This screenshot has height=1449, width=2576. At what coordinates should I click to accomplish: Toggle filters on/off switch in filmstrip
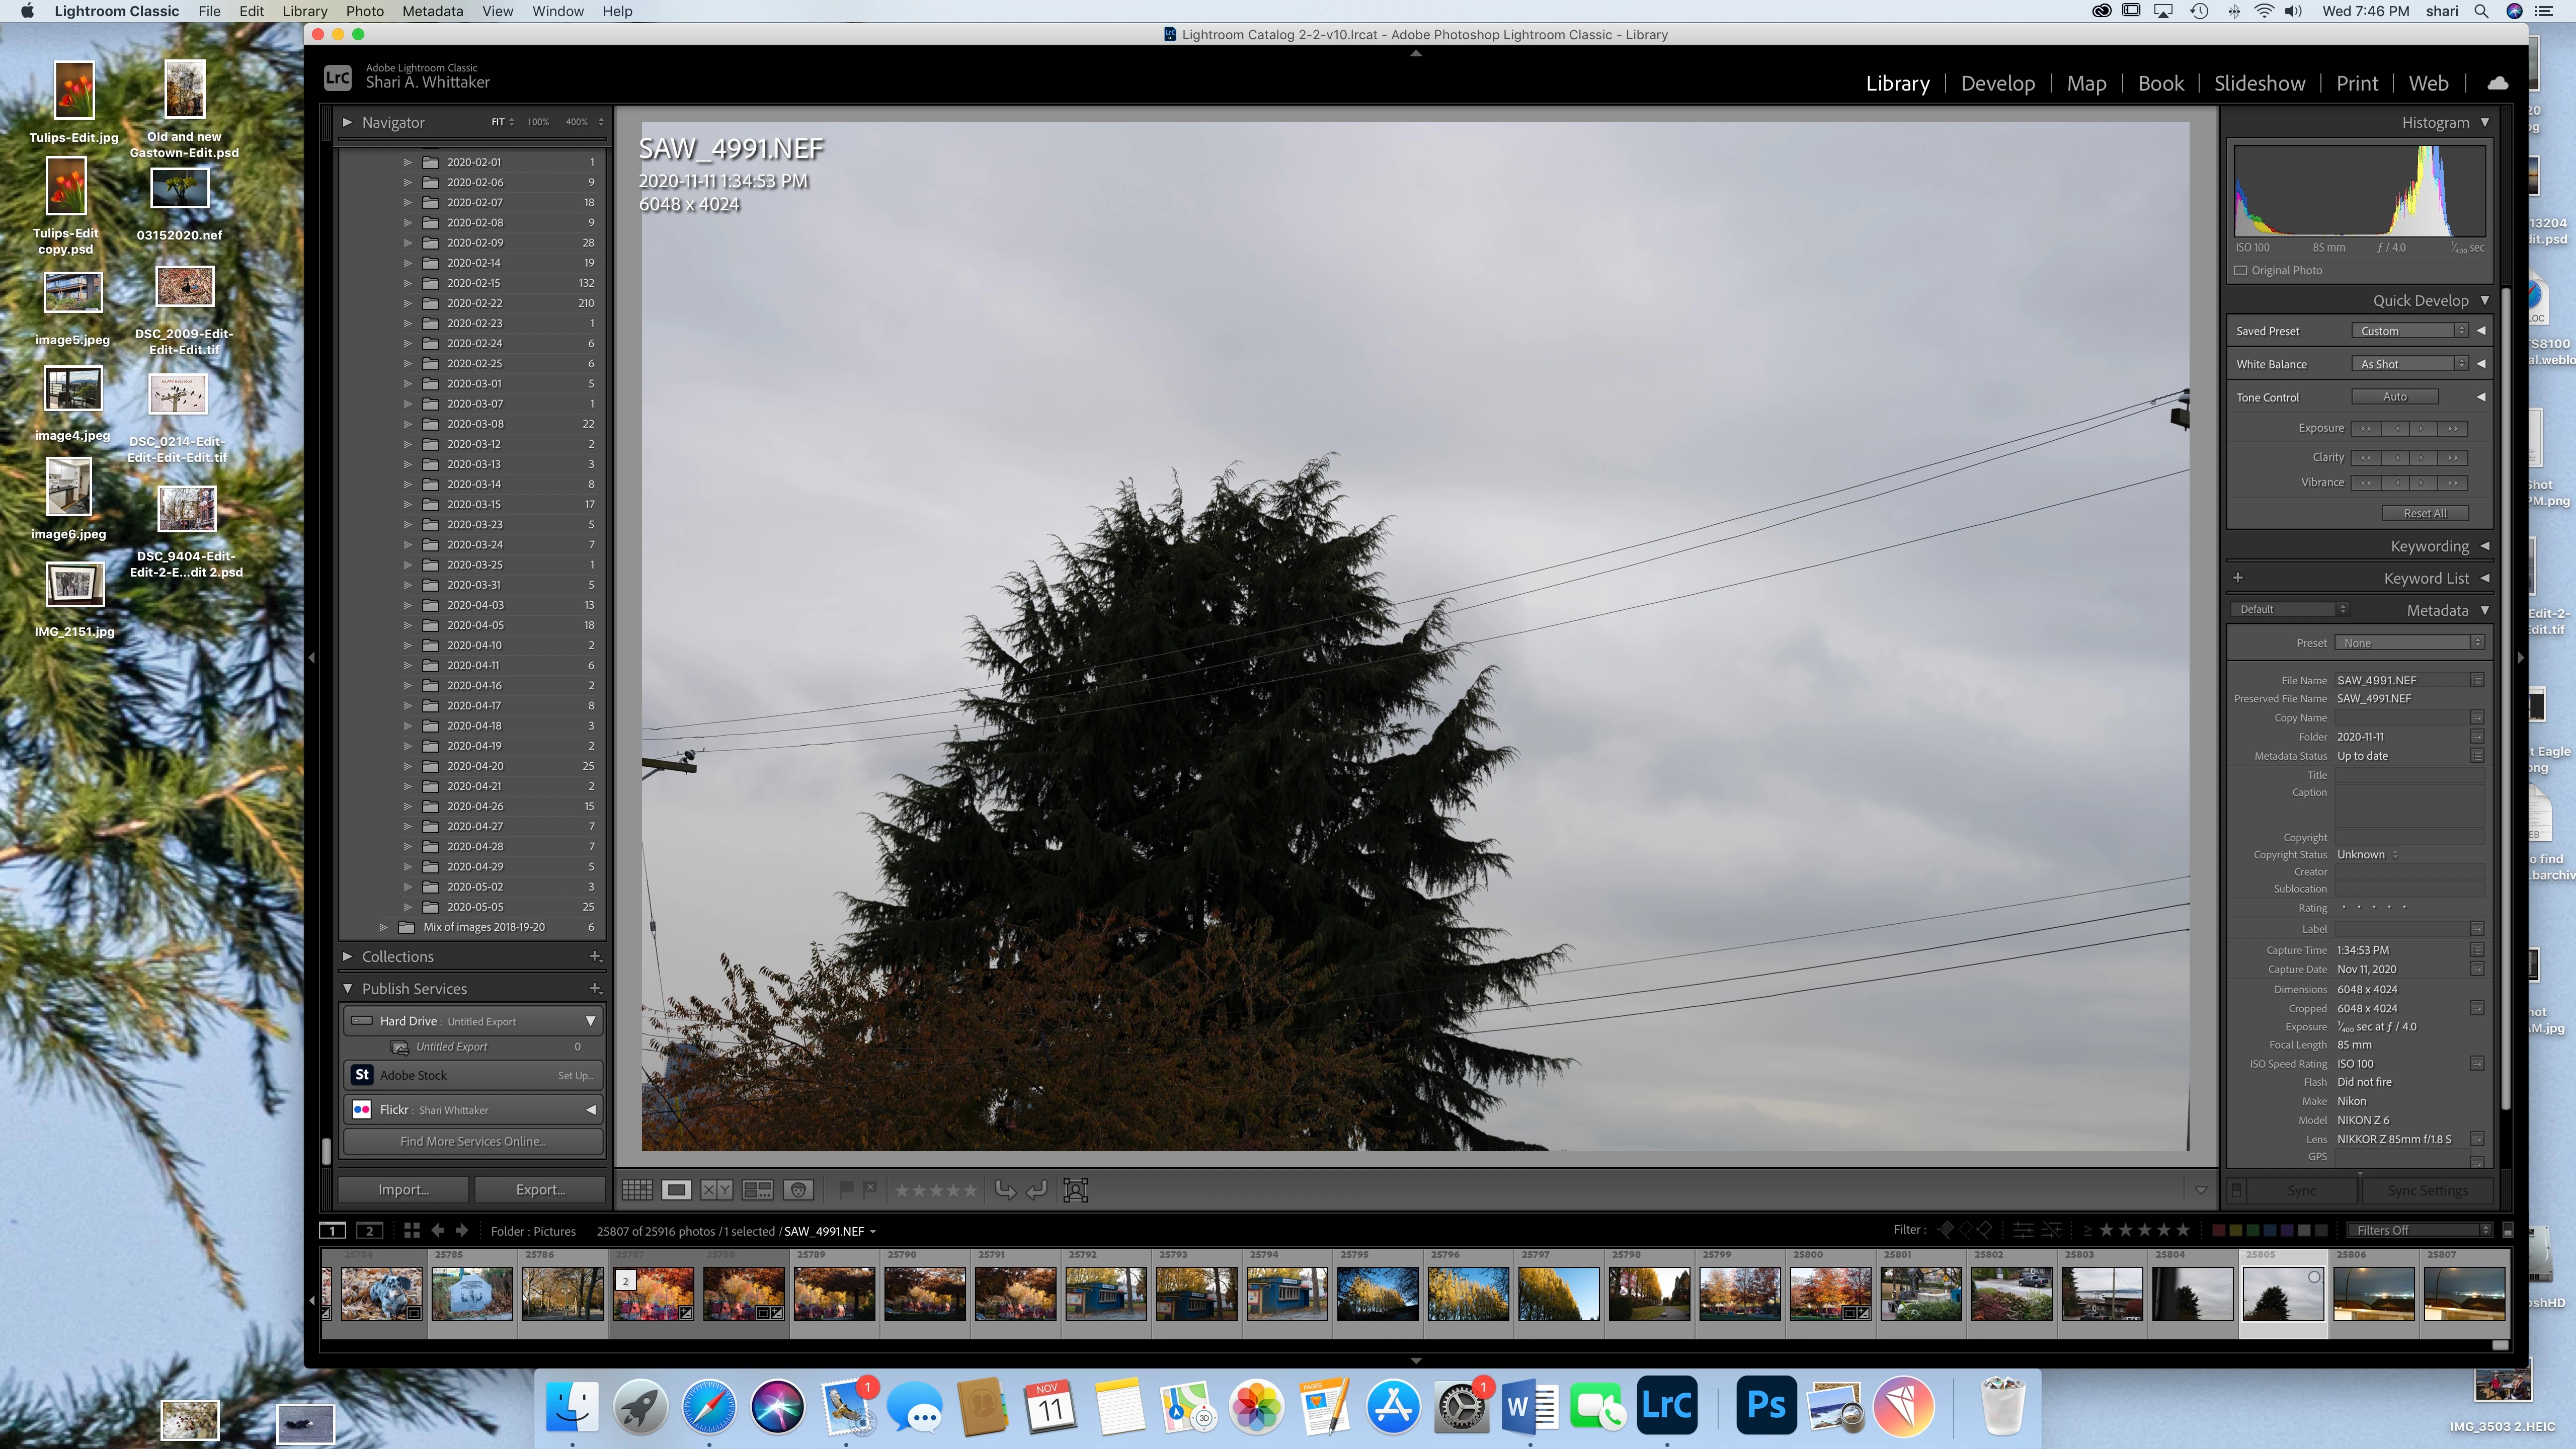2507,1230
